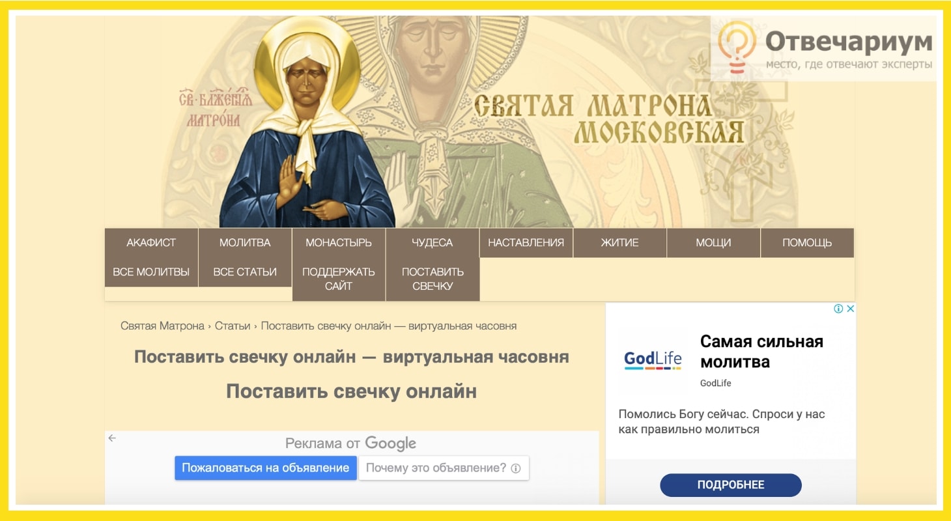Open the ЖИТИЕ menu item
The image size is (951, 521).
[620, 243]
